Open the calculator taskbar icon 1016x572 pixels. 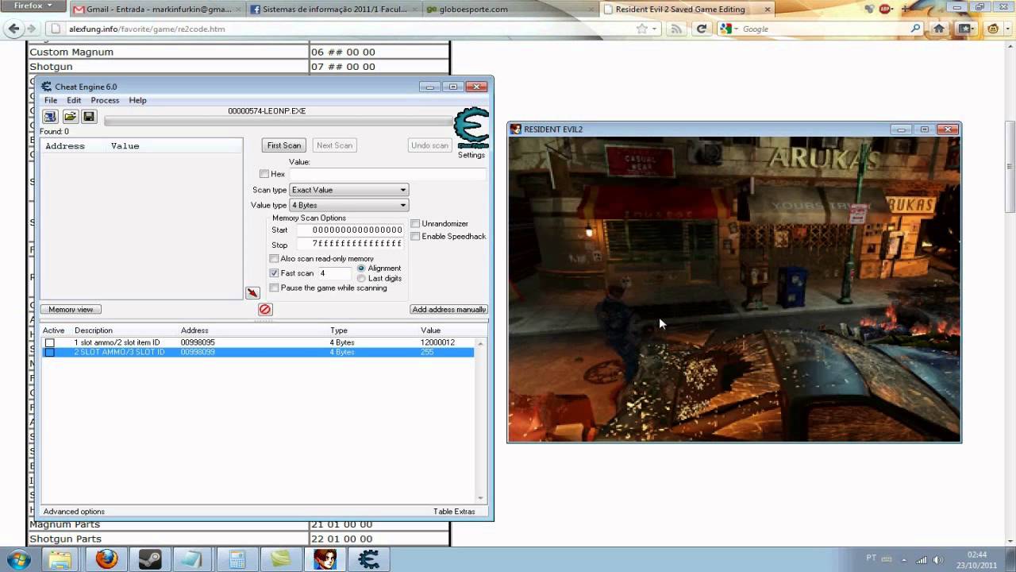(237, 559)
